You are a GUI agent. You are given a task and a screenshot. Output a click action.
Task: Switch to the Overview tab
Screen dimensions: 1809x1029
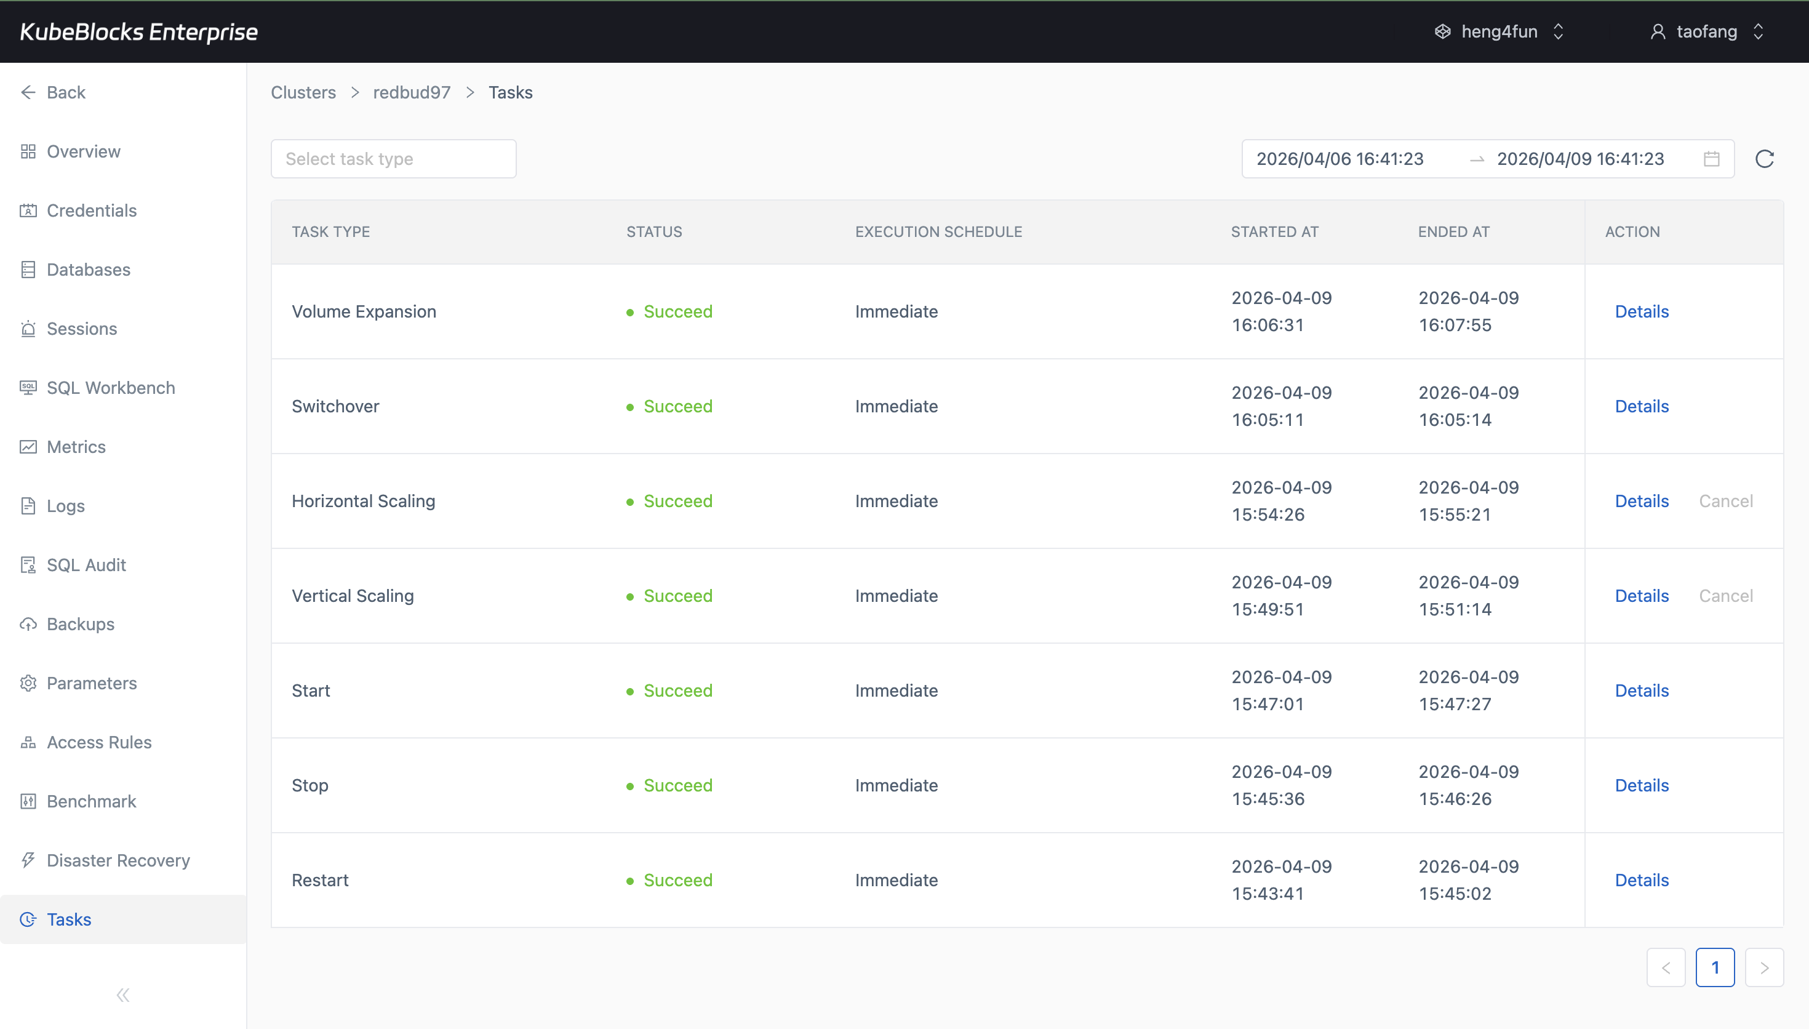(82, 151)
